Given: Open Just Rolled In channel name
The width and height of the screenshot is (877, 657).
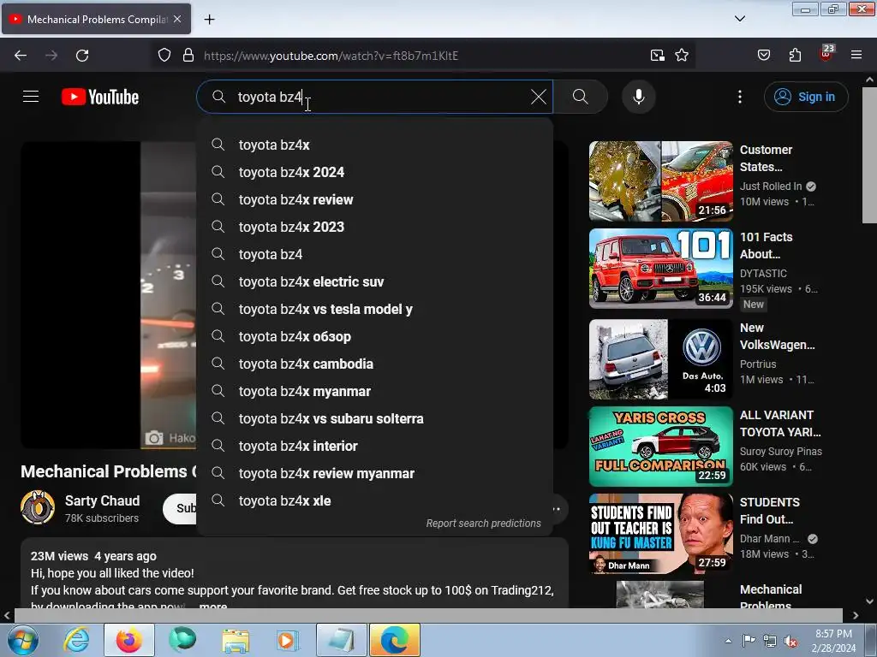Looking at the screenshot, I should point(771,186).
